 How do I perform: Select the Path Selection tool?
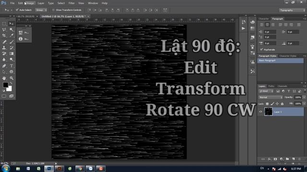[x=4, y=72]
